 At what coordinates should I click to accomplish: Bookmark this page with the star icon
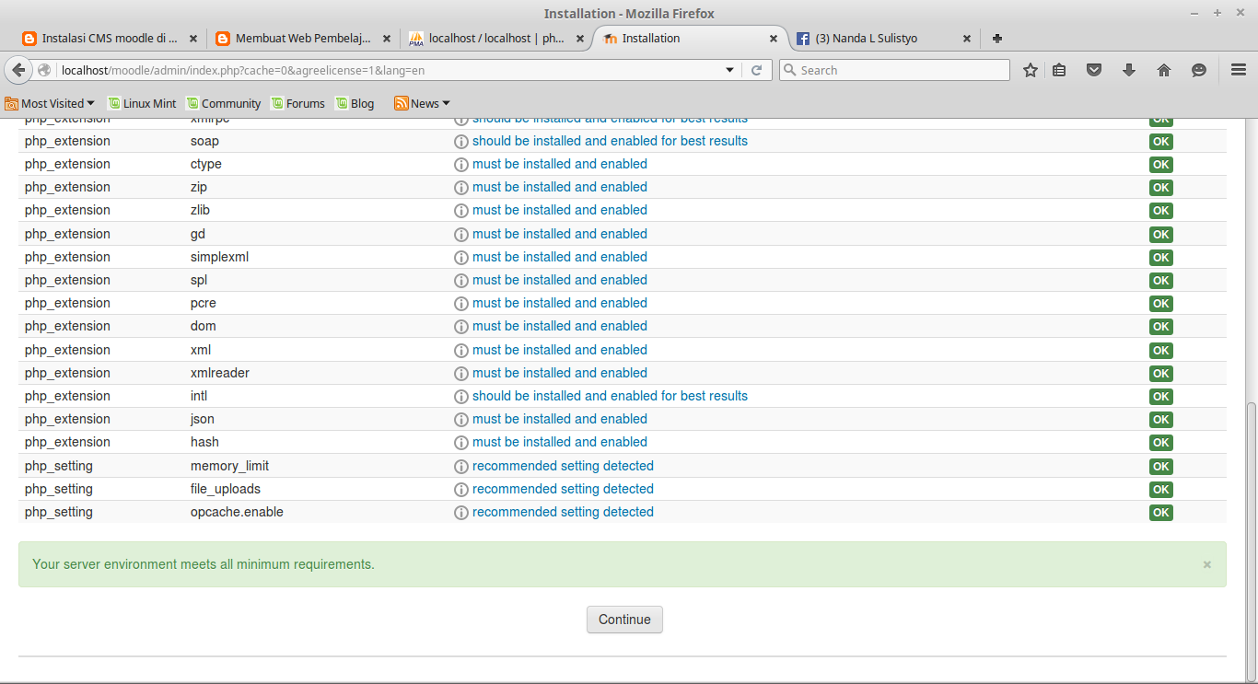click(x=1031, y=69)
